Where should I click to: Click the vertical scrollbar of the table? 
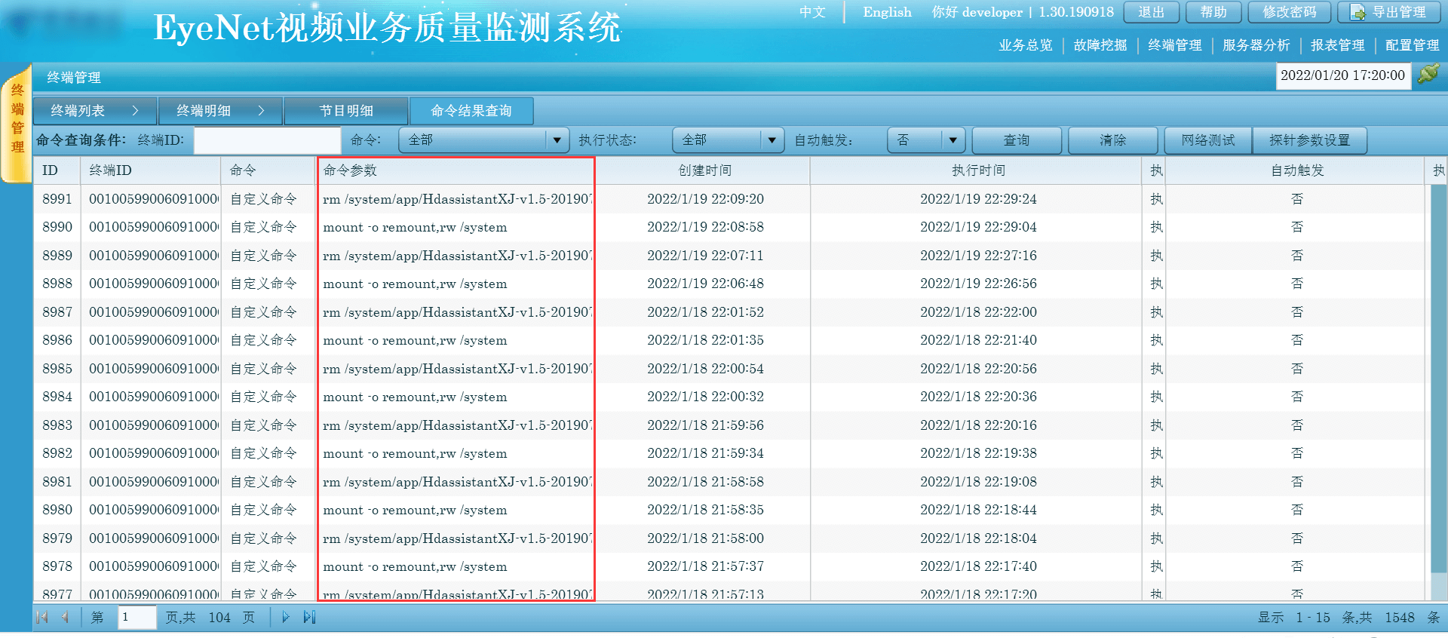point(1438,377)
